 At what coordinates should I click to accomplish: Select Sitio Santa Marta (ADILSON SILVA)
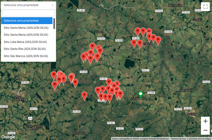pos(27,28)
